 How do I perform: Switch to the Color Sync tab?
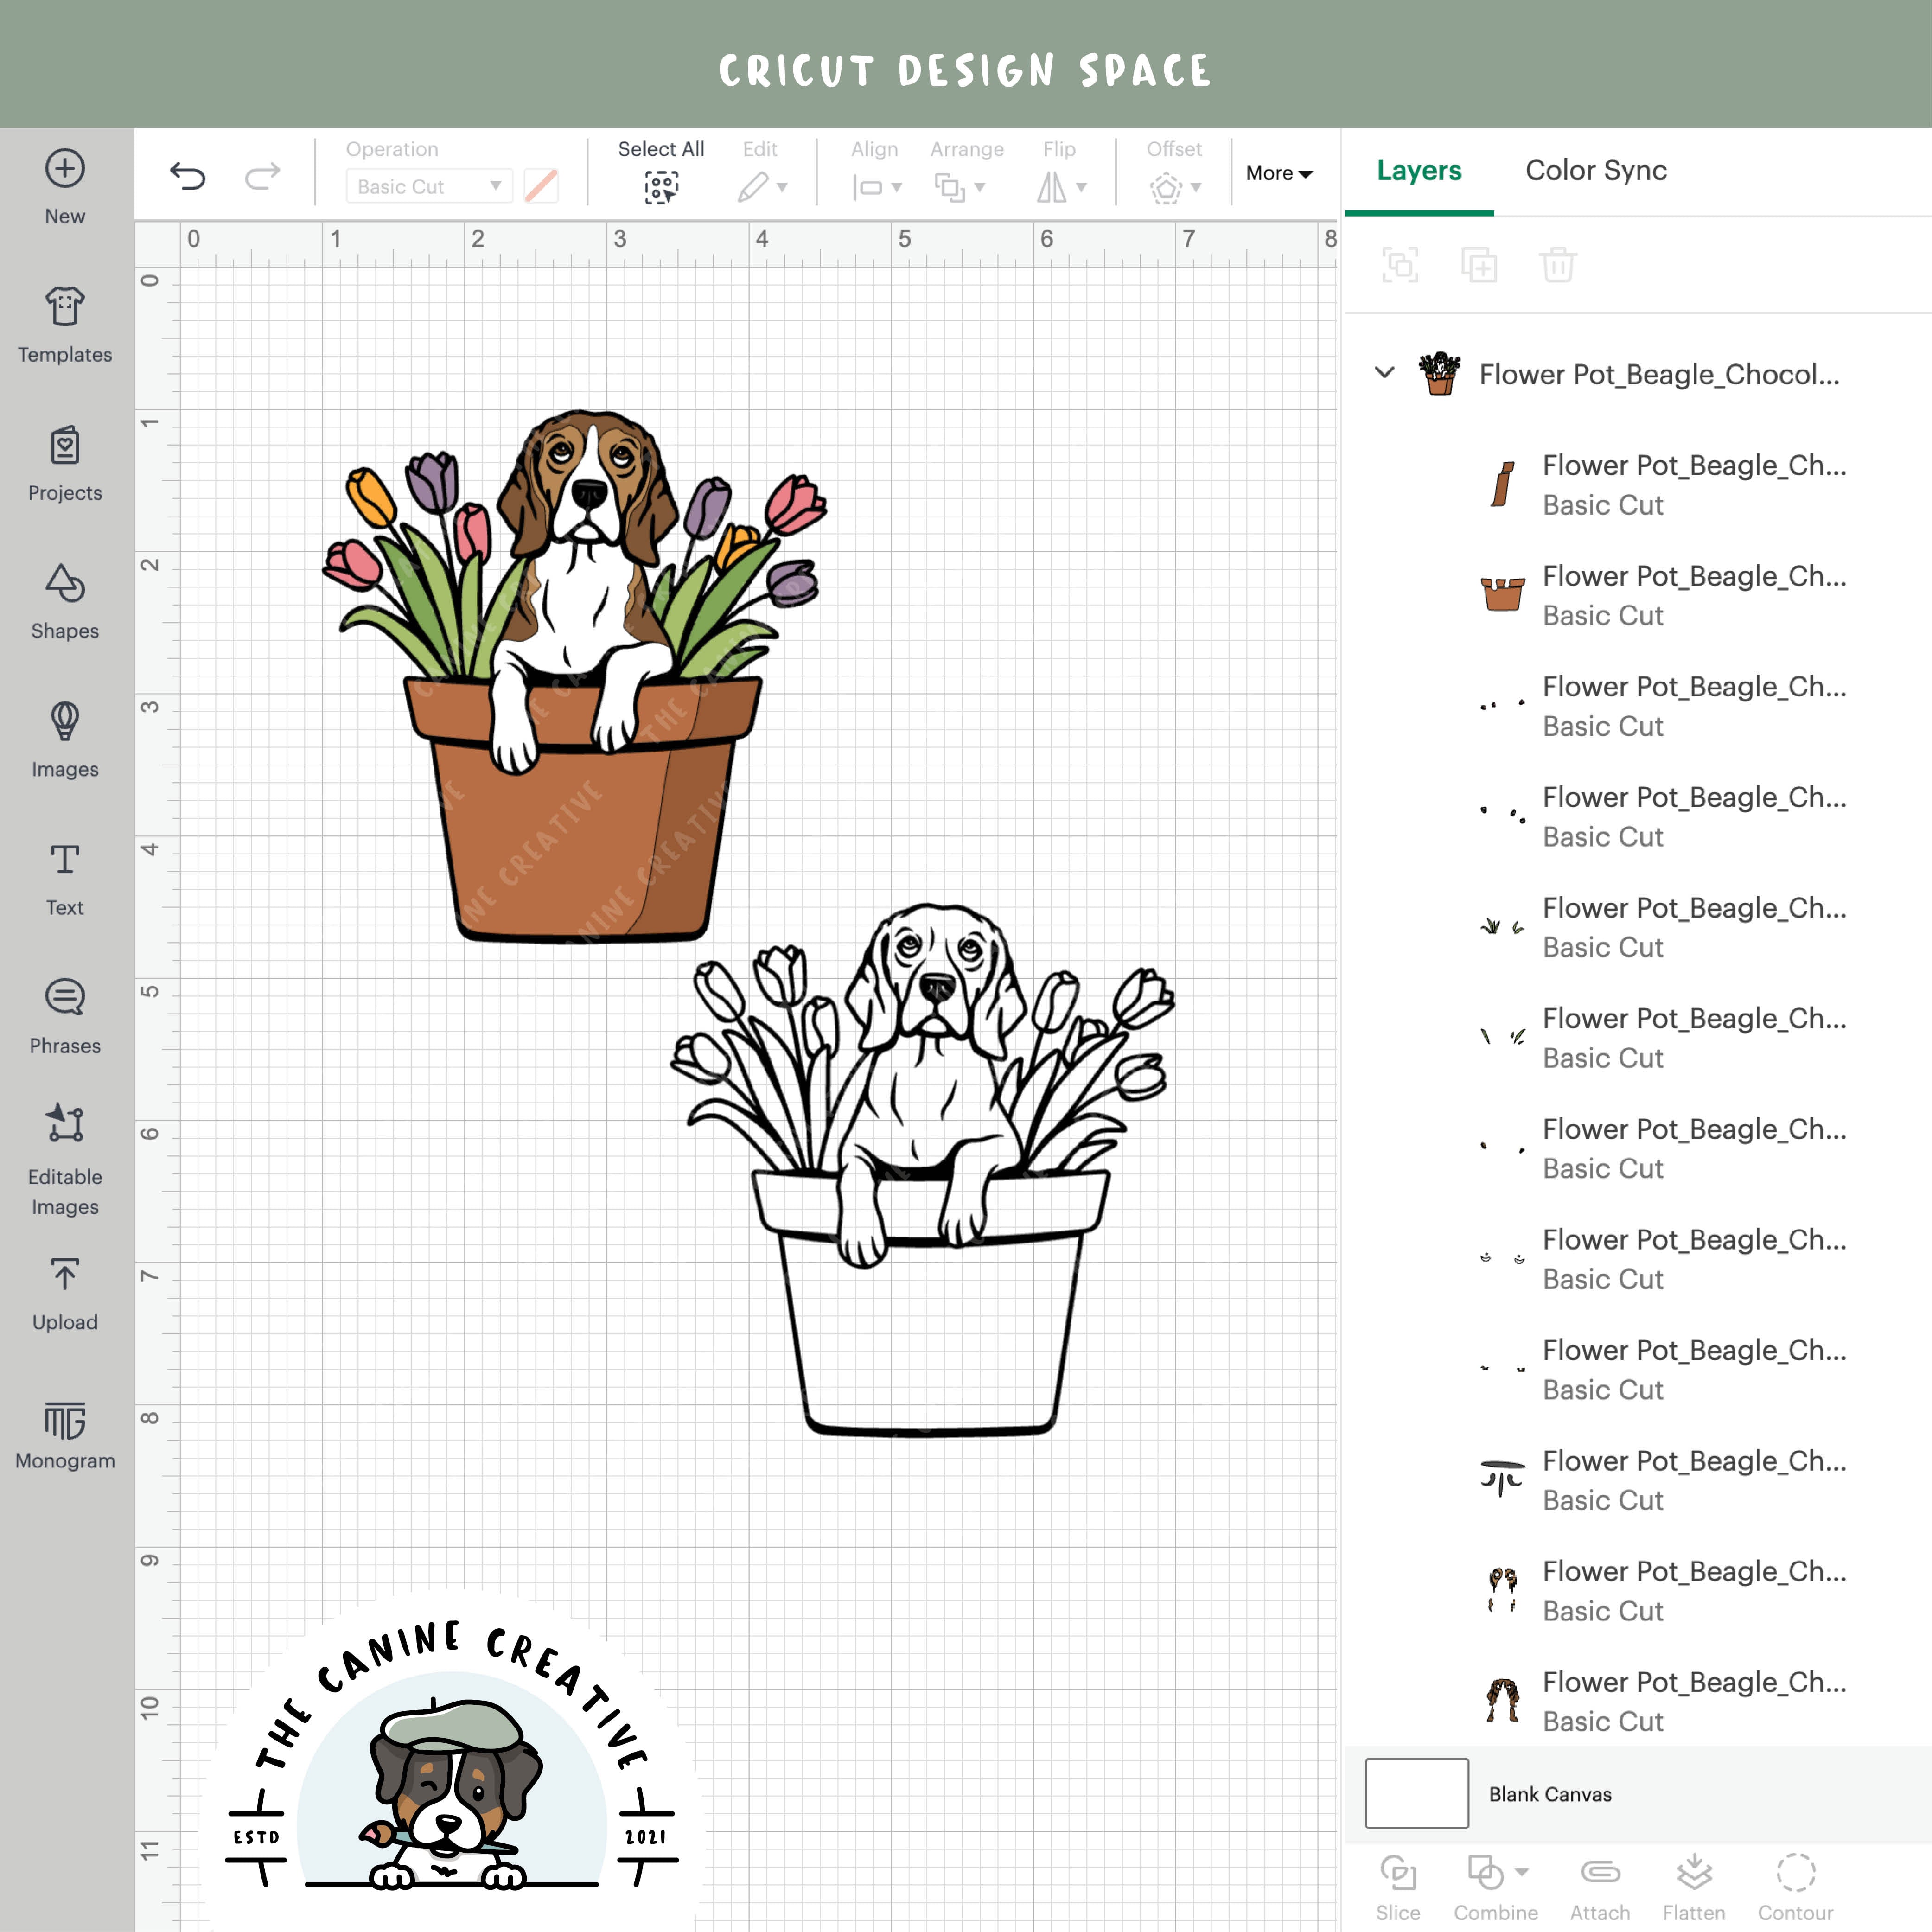1595,170
